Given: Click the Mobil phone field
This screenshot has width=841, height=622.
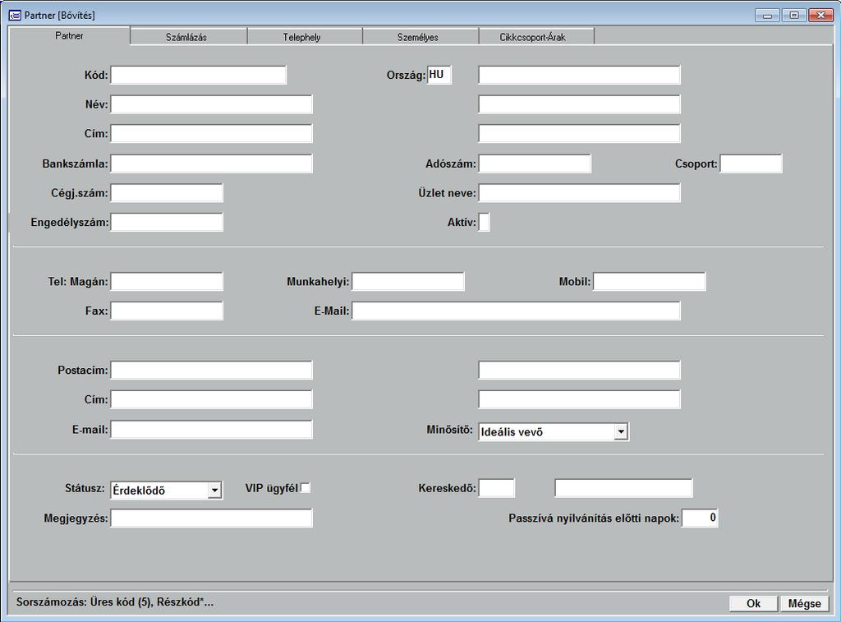Looking at the screenshot, I should point(650,281).
